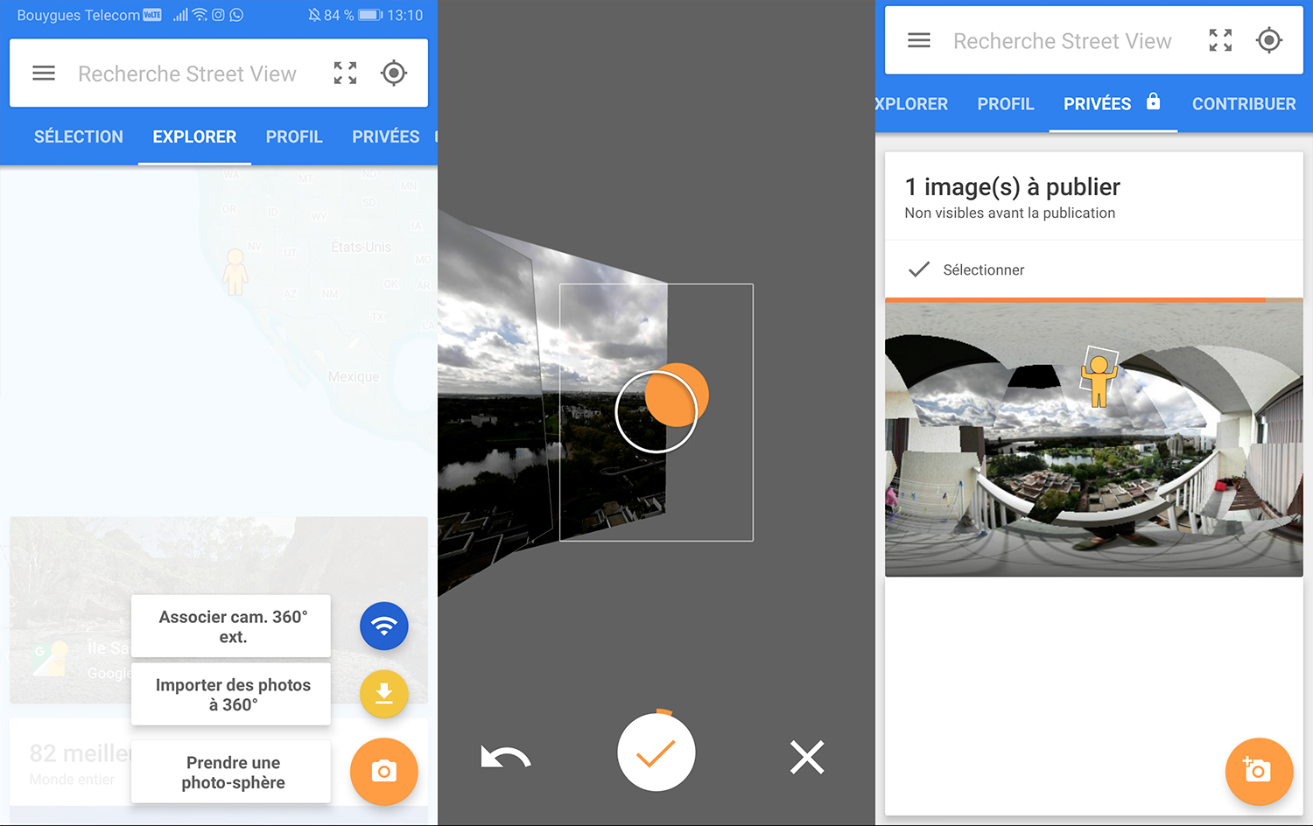The width and height of the screenshot is (1313, 826).
Task: Confirm capture with the orange checkmark button
Action: (656, 752)
